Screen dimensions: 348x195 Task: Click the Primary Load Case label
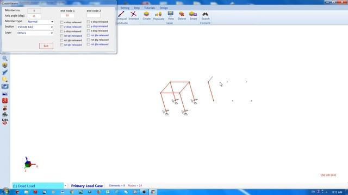pyautogui.click(x=87, y=186)
